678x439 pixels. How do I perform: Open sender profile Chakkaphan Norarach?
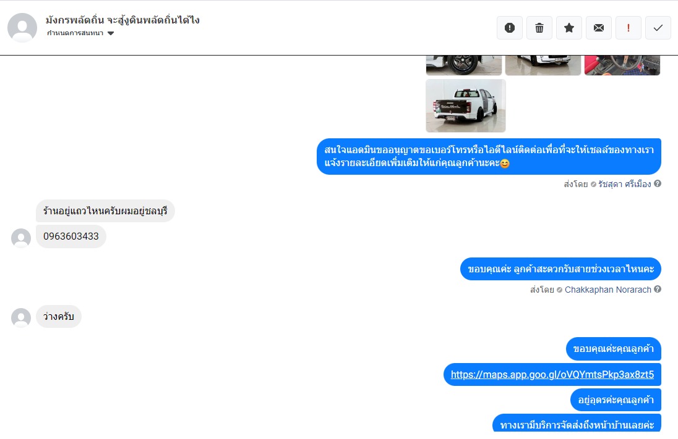point(607,290)
